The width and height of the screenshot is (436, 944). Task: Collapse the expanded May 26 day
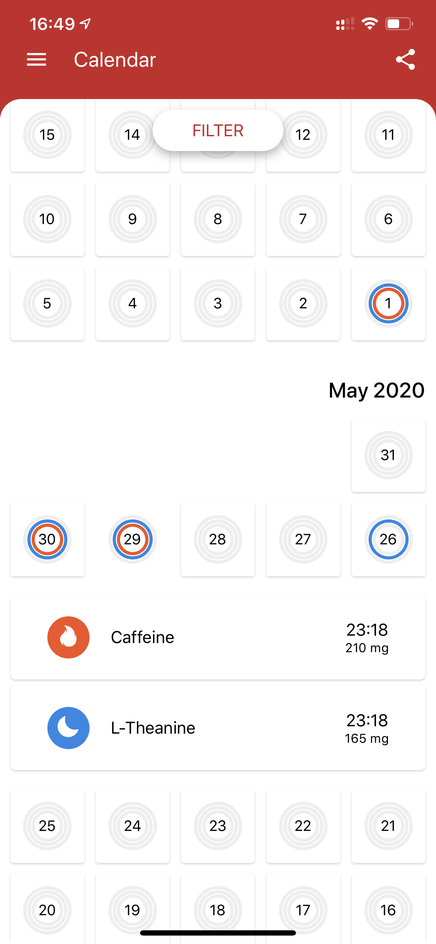(x=388, y=539)
